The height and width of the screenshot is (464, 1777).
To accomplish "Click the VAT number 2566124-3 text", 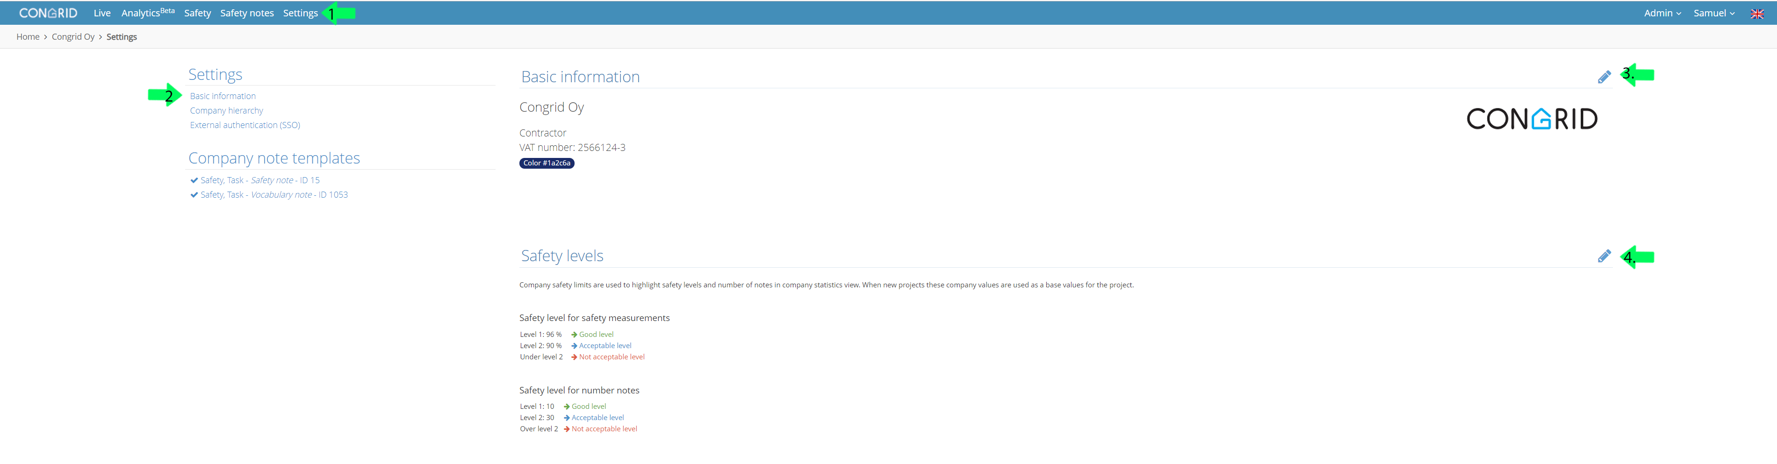I will tap(573, 148).
